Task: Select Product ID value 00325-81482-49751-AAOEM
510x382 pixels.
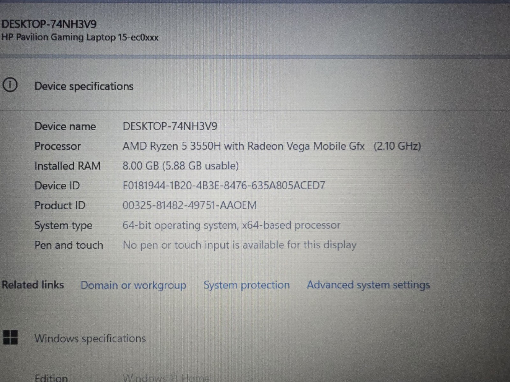Action: point(190,205)
